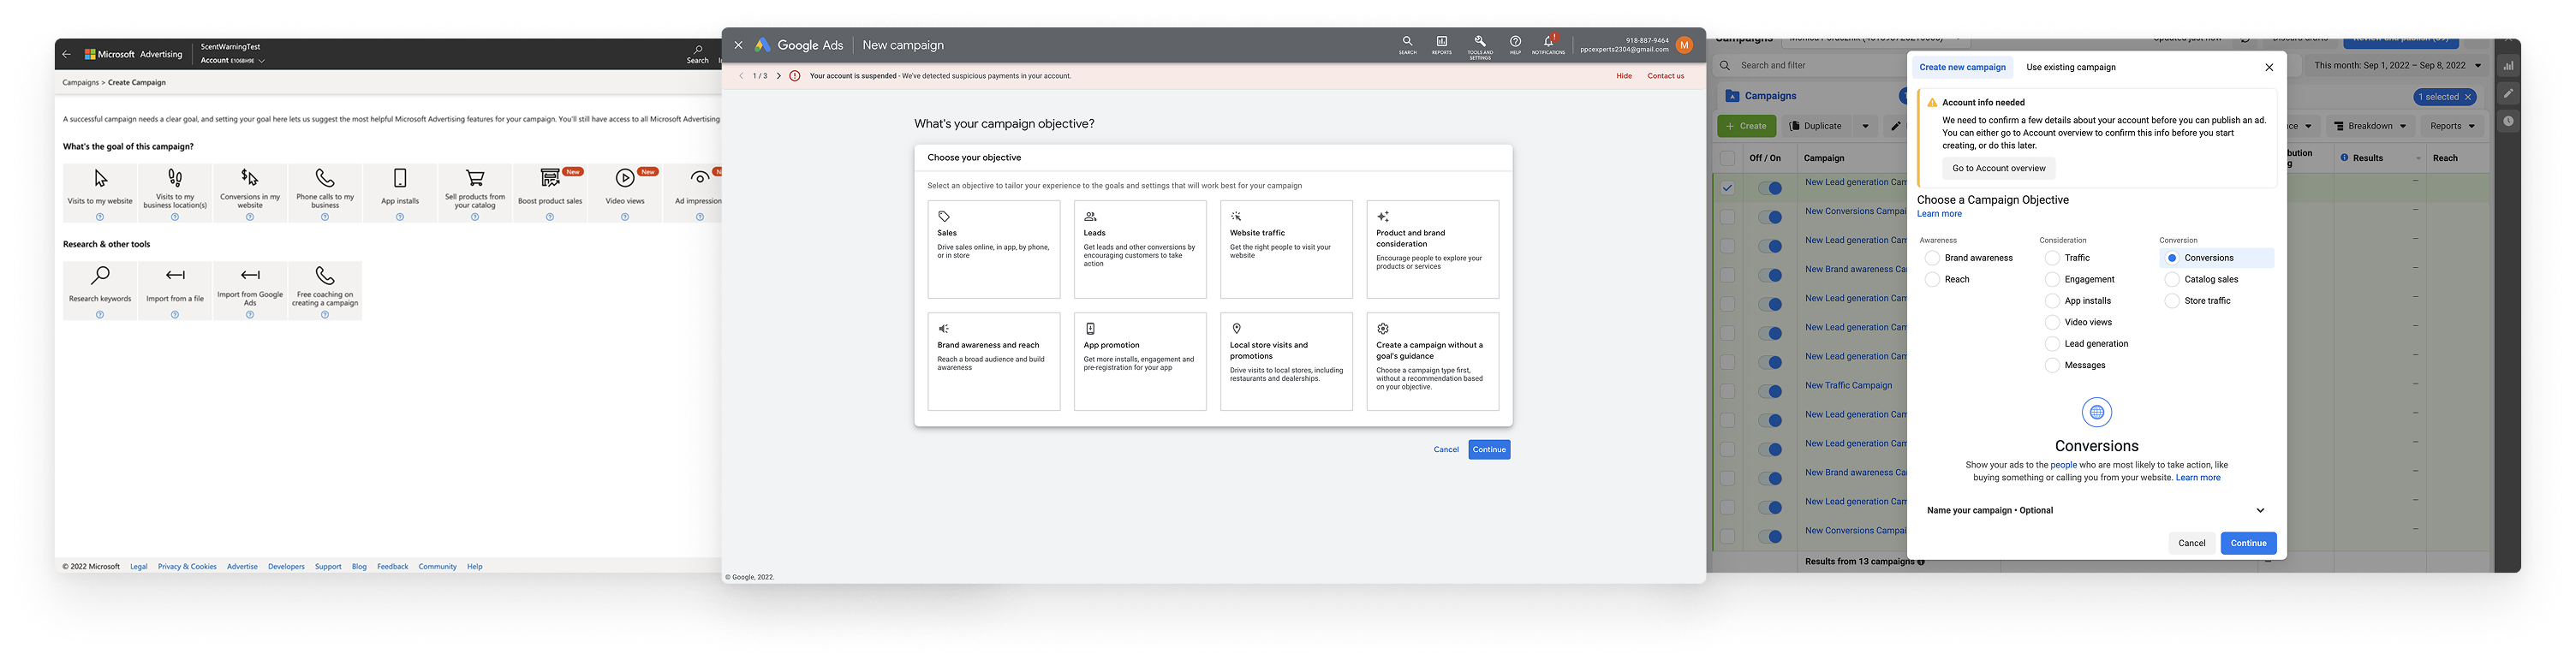
Task: Open the edit pencil icon in Facebook side rail
Action: click(2509, 93)
